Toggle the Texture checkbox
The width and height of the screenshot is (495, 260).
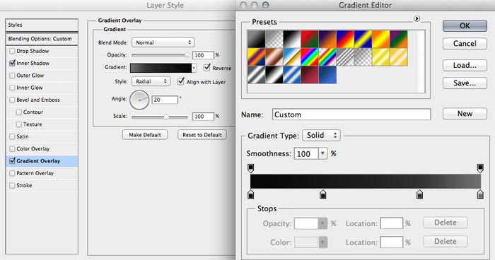tap(19, 124)
